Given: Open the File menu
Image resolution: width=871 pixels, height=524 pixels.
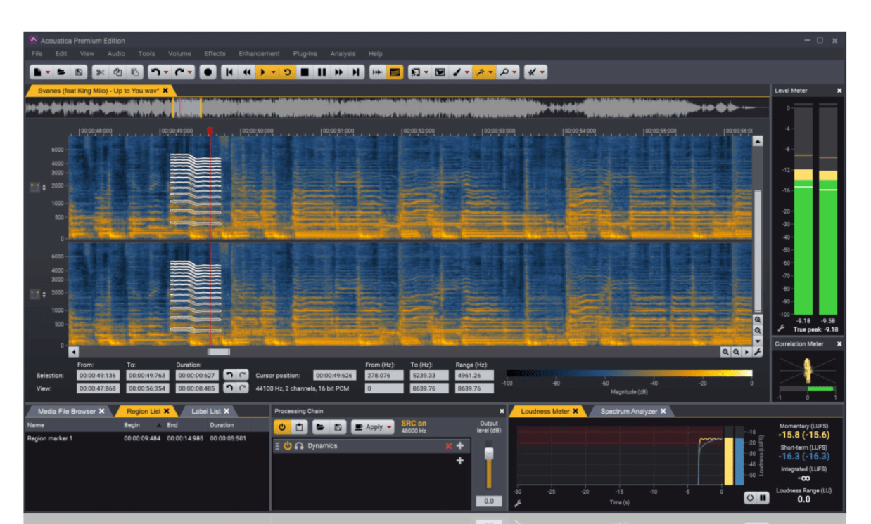Looking at the screenshot, I should coord(37,53).
